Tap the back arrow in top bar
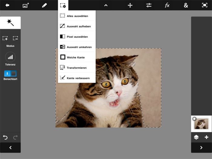This screenshot has width=212, height=159. point(7,5)
